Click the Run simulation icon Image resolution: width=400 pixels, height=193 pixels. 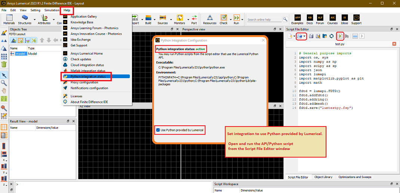coord(236,18)
